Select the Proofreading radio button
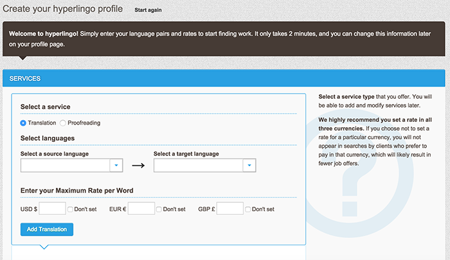The width and height of the screenshot is (450, 260). (x=62, y=123)
